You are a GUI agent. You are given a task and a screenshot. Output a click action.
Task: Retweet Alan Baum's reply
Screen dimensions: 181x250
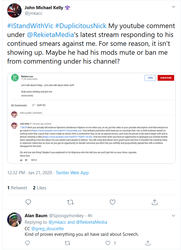click(x=67, y=243)
